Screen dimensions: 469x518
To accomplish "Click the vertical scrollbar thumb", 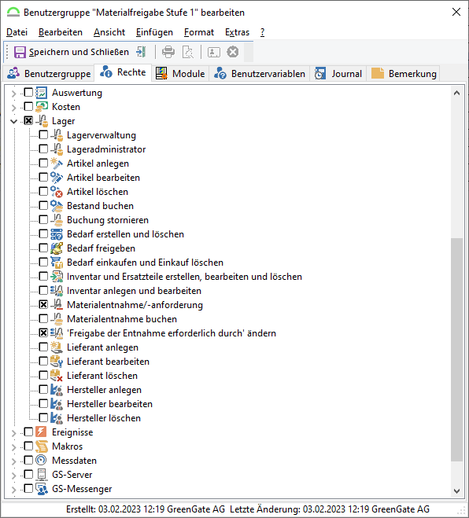I will [456, 349].
